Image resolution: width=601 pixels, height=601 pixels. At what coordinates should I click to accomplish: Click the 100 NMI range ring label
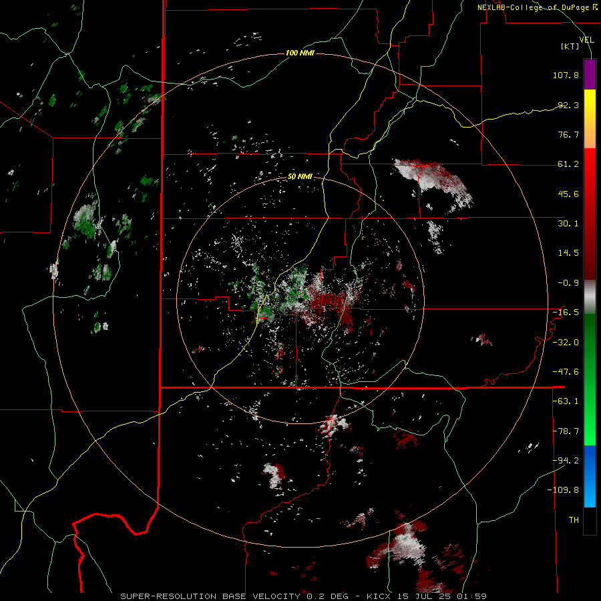point(300,53)
